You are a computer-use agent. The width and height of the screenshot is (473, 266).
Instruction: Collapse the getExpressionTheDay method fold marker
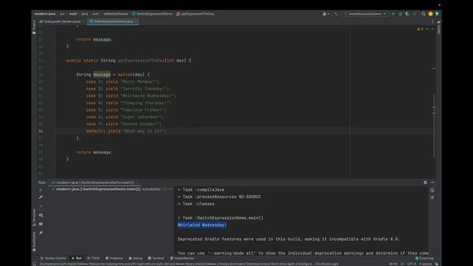click(x=55, y=61)
